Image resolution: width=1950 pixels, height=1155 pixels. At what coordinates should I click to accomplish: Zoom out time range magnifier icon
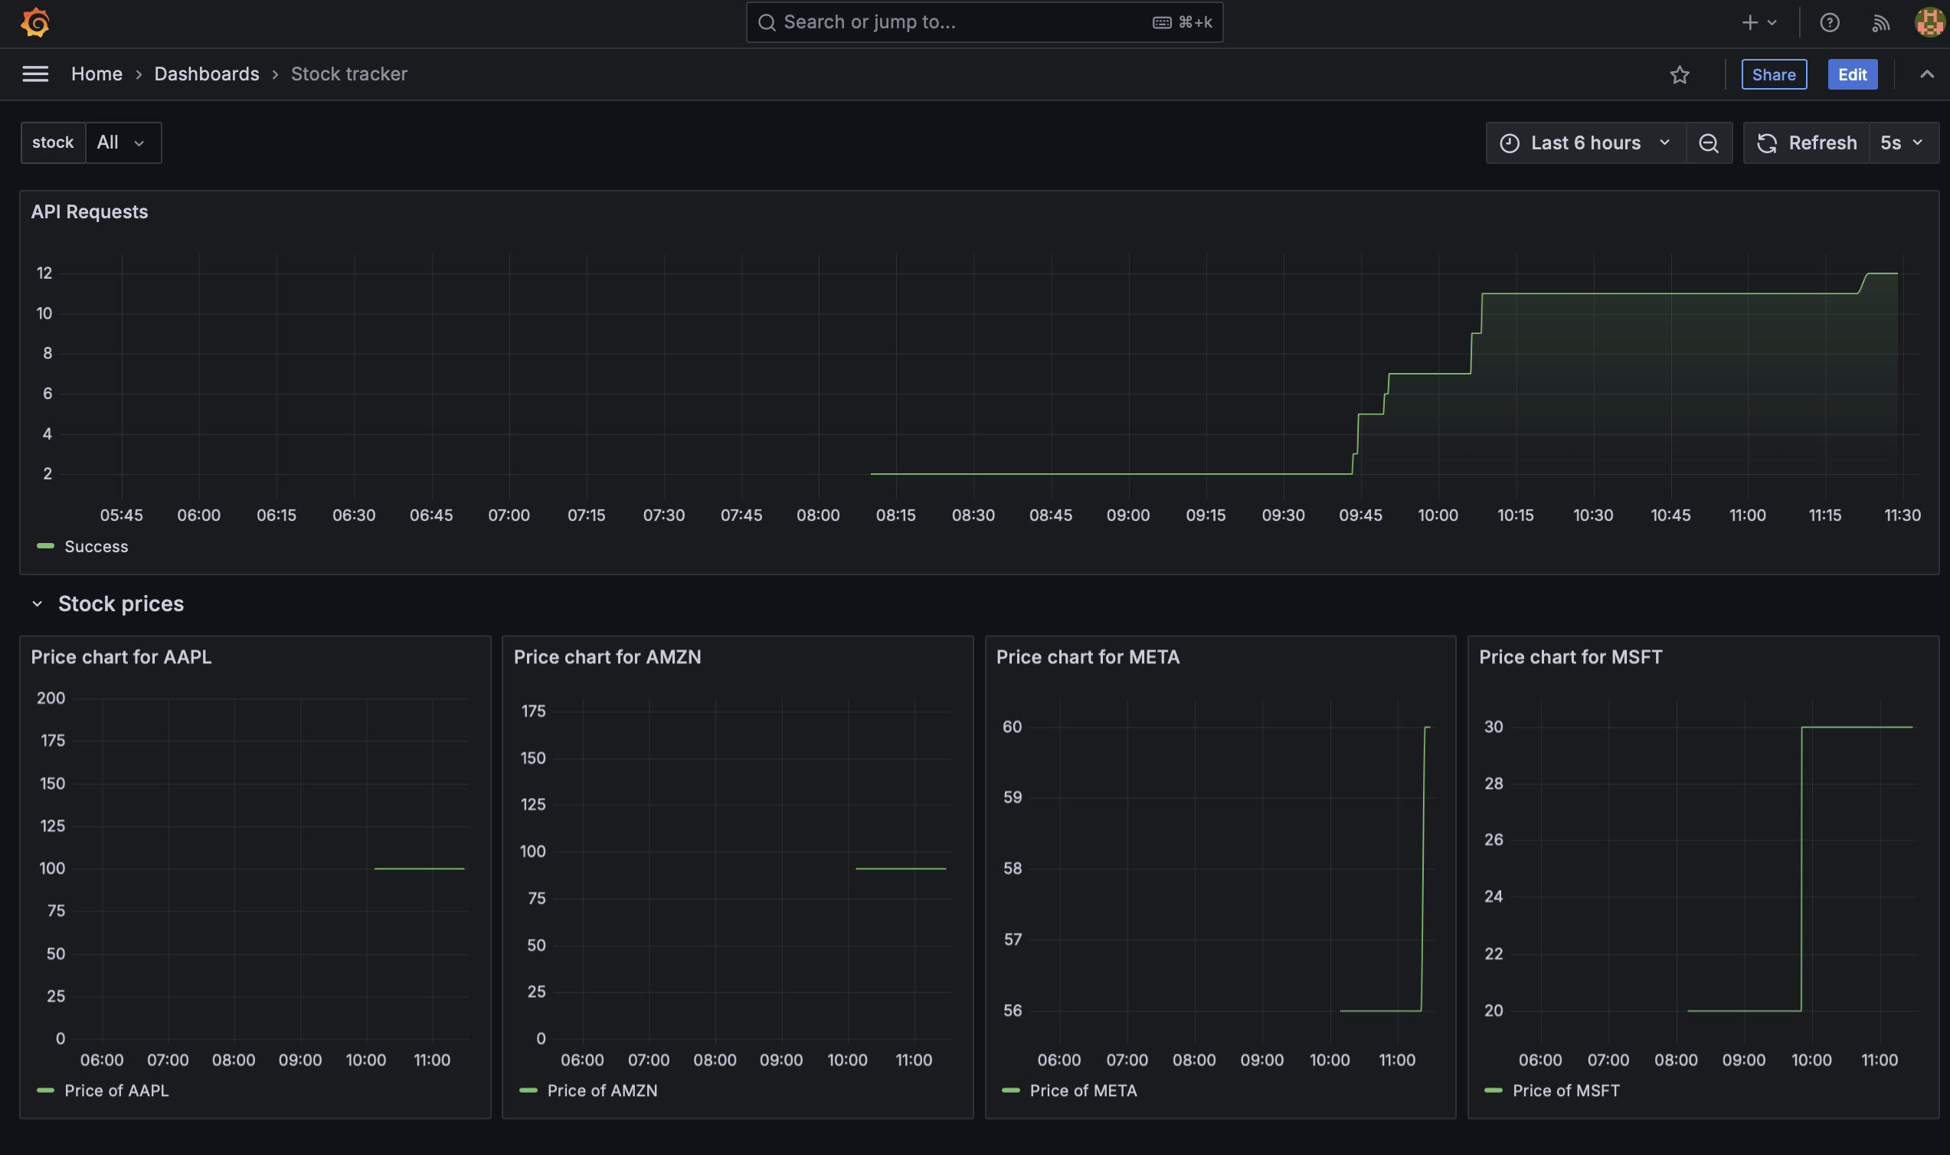pos(1708,143)
